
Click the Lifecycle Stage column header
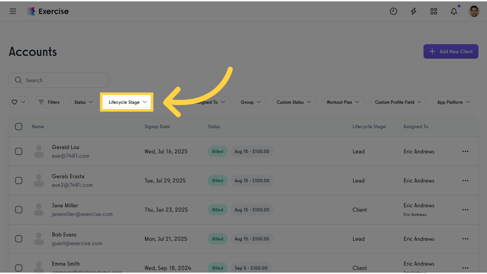[x=369, y=127]
